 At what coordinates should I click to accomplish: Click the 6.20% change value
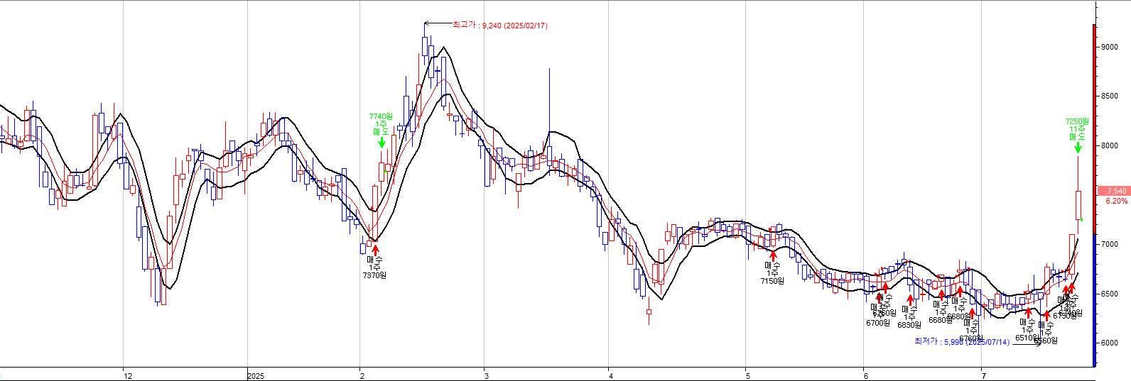[x=1116, y=201]
